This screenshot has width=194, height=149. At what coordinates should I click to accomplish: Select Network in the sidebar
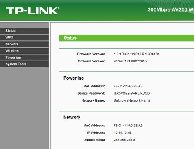pos(24,44)
